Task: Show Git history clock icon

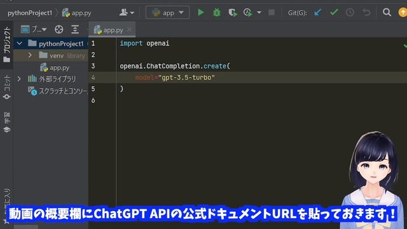Action: tap(350, 13)
